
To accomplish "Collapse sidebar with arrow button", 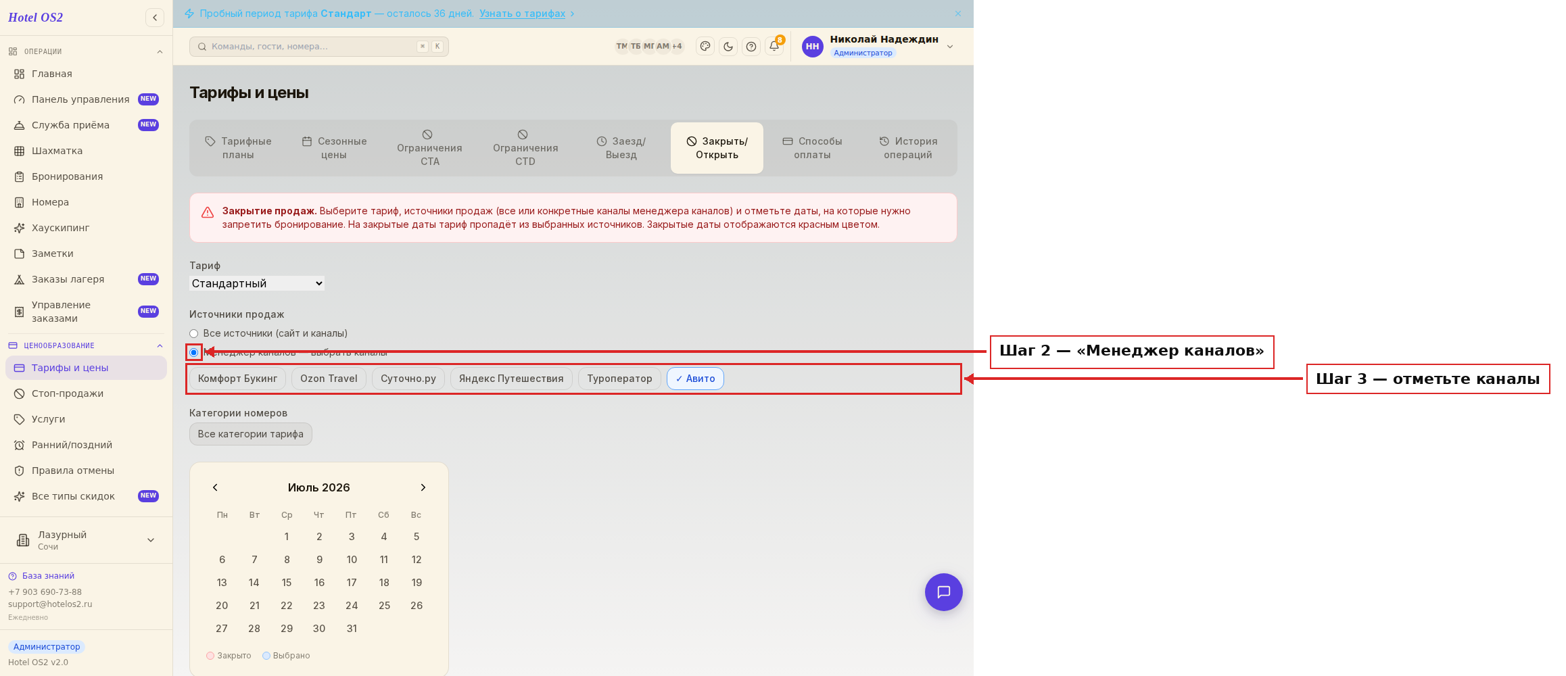I will point(155,18).
